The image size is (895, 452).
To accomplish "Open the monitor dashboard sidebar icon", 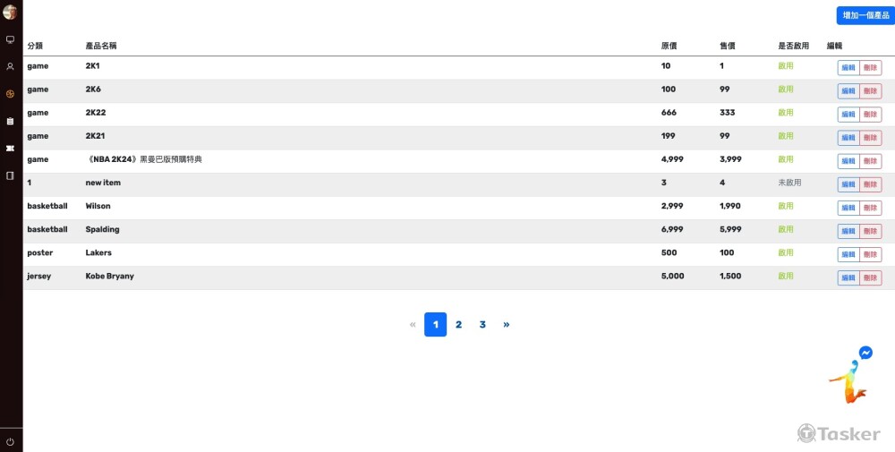I will click(11, 40).
